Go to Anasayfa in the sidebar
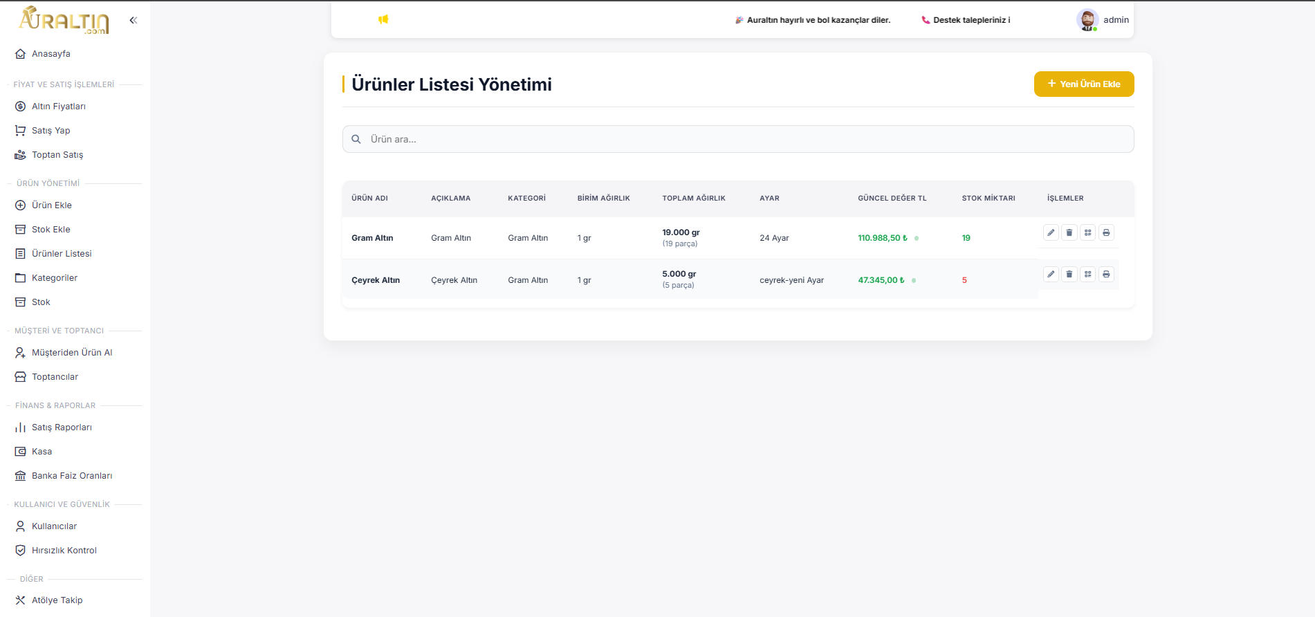Image resolution: width=1315 pixels, height=617 pixels. coord(50,54)
